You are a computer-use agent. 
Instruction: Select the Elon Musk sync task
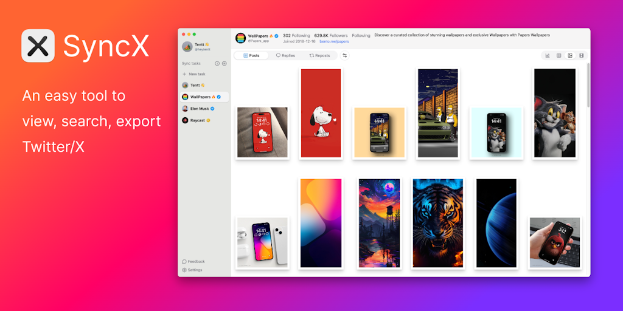201,108
